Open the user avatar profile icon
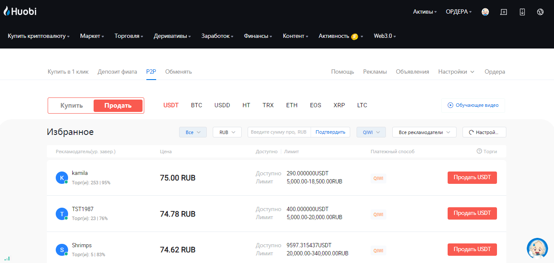The width and height of the screenshot is (554, 263). point(485,12)
